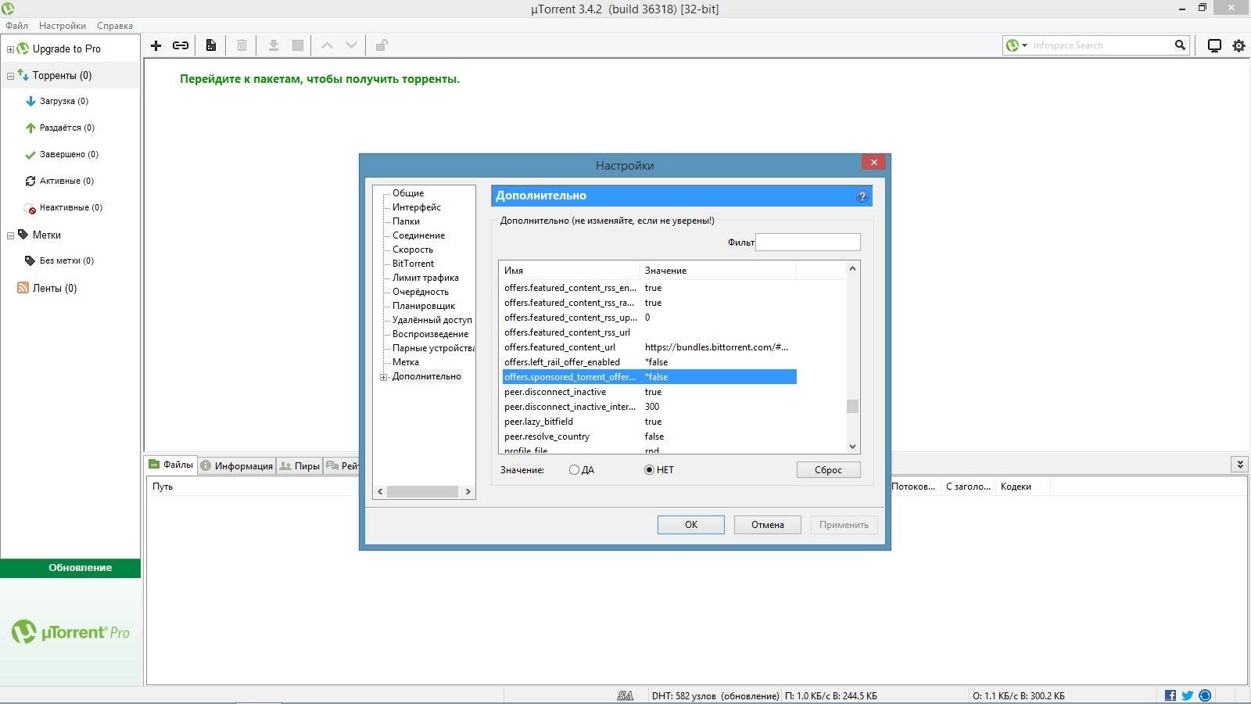This screenshot has width=1251, height=704.
Task: Click Upgrade to Pro in sidebar
Action: [66, 48]
